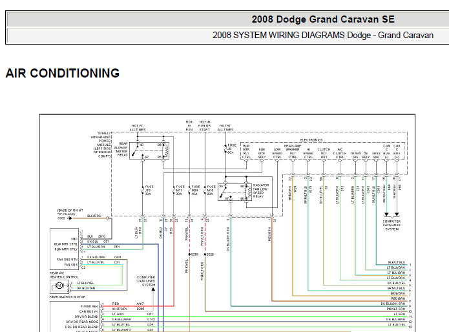Click the 'REAR BLOWER MOTOR RELAY' label
This screenshot has height=332, width=449.
pos(121,149)
